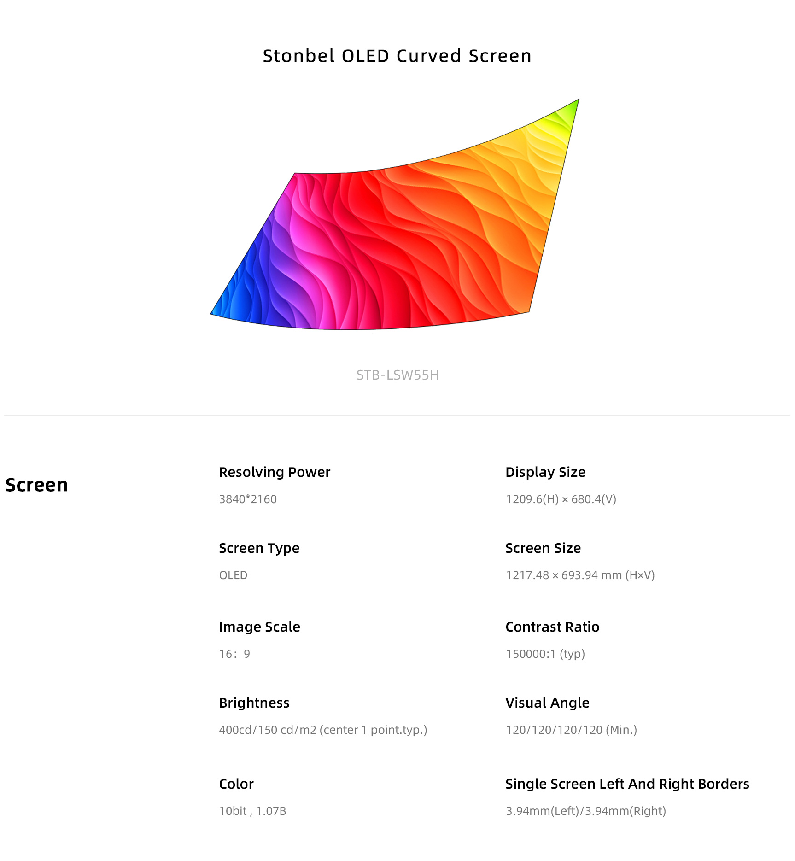
Task: Click the Brightness label
Action: click(254, 703)
